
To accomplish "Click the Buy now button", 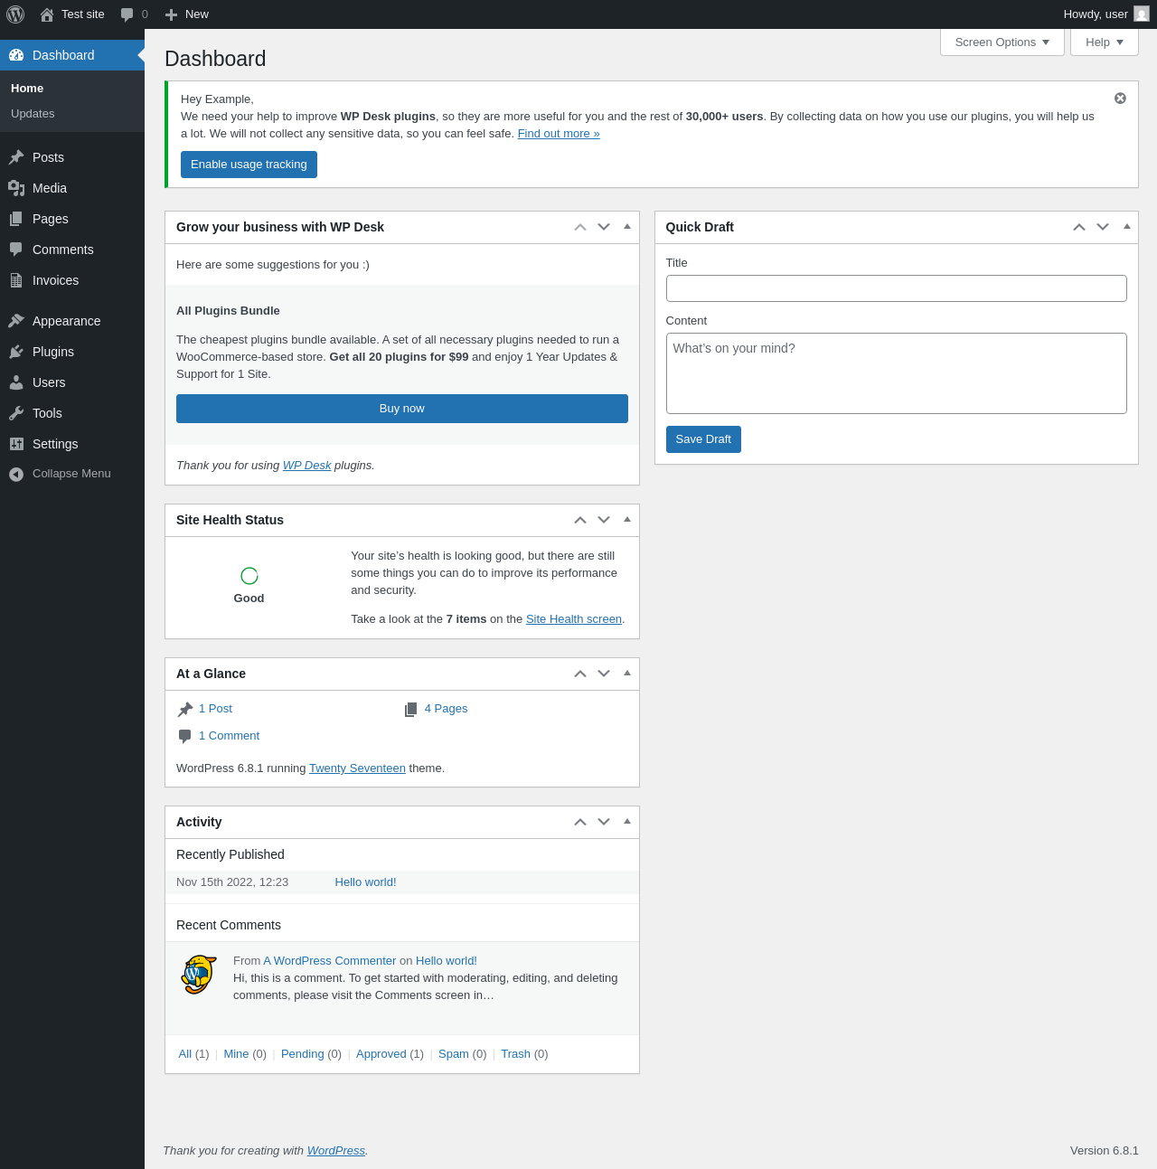I will pyautogui.click(x=402, y=409).
